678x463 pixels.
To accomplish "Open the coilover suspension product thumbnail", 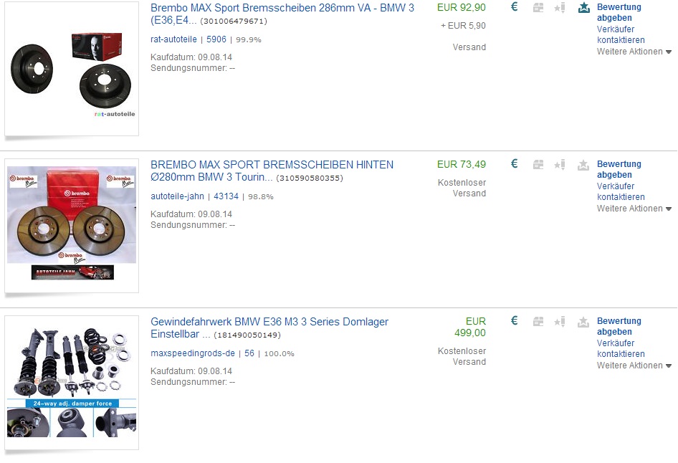I will [72, 383].
